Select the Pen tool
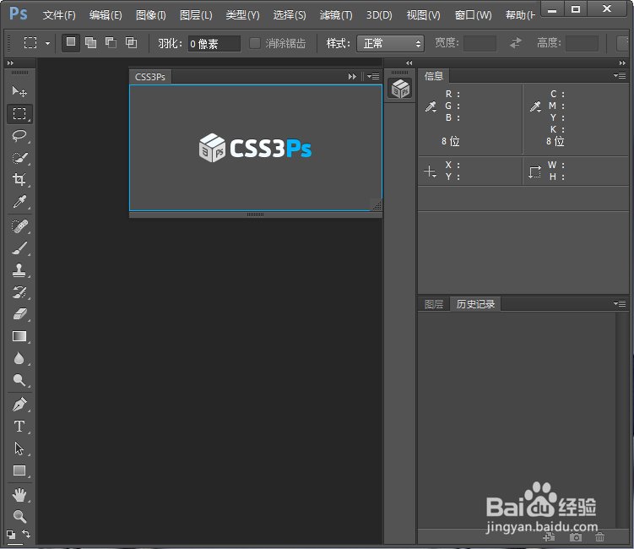 (x=19, y=405)
